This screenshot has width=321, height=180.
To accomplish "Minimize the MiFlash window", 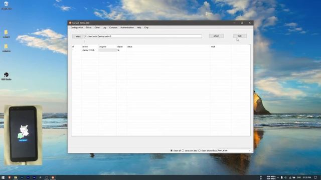I will pos(234,23).
